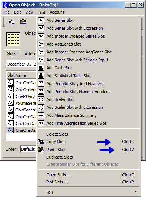This screenshot has height=197, width=146.
Task: Click the Add Series Slot with Expression icon
Action: click(41, 28)
